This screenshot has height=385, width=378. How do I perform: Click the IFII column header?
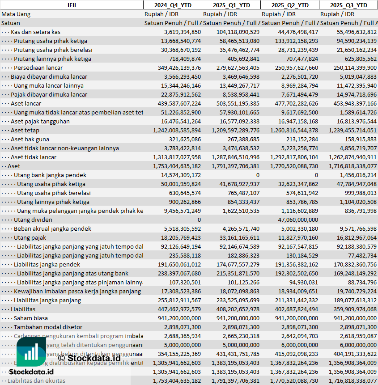tap(72, 5)
